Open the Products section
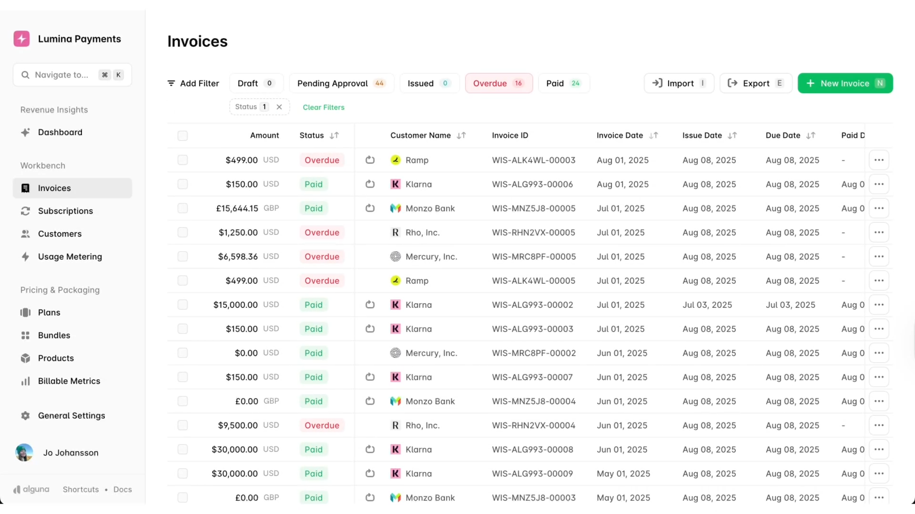The image size is (915, 514). pyautogui.click(x=56, y=358)
